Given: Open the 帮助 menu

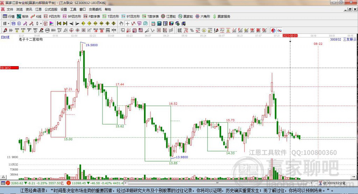Looking at the screenshot, I should [x=108, y=9].
